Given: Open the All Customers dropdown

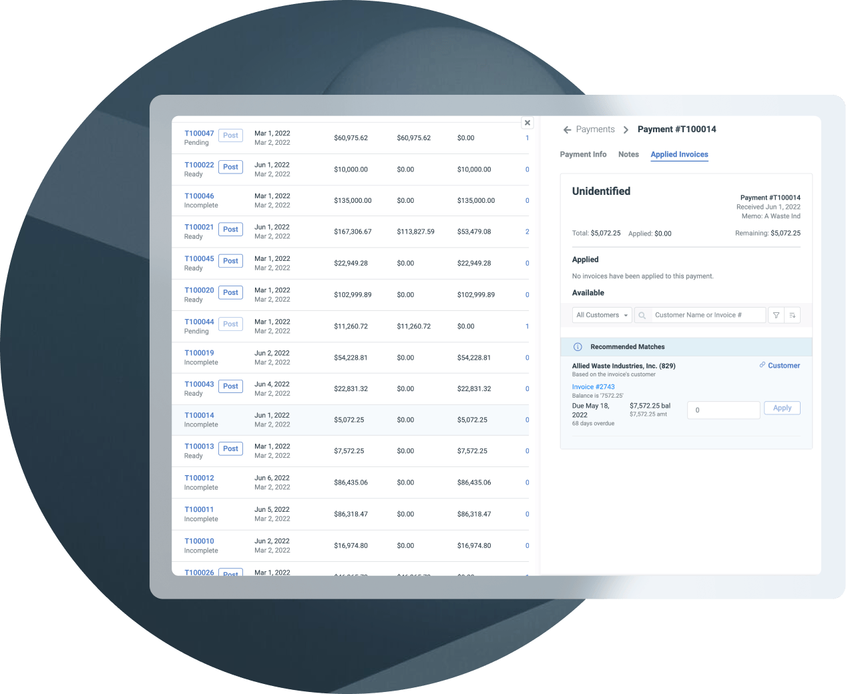Looking at the screenshot, I should click(x=602, y=315).
